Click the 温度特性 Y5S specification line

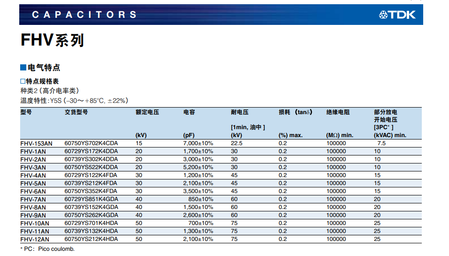[74, 101]
